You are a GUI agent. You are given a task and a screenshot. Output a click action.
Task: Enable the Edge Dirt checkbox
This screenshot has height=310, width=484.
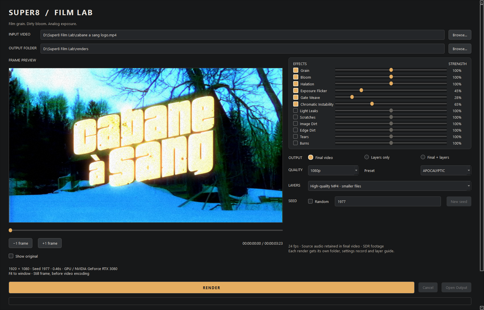296,130
